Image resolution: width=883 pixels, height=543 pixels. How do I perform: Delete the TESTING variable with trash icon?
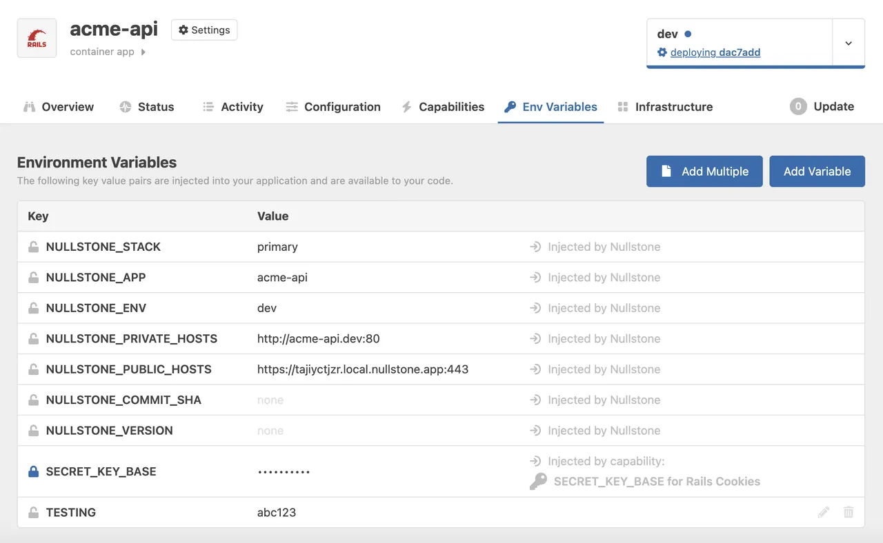pyautogui.click(x=849, y=512)
